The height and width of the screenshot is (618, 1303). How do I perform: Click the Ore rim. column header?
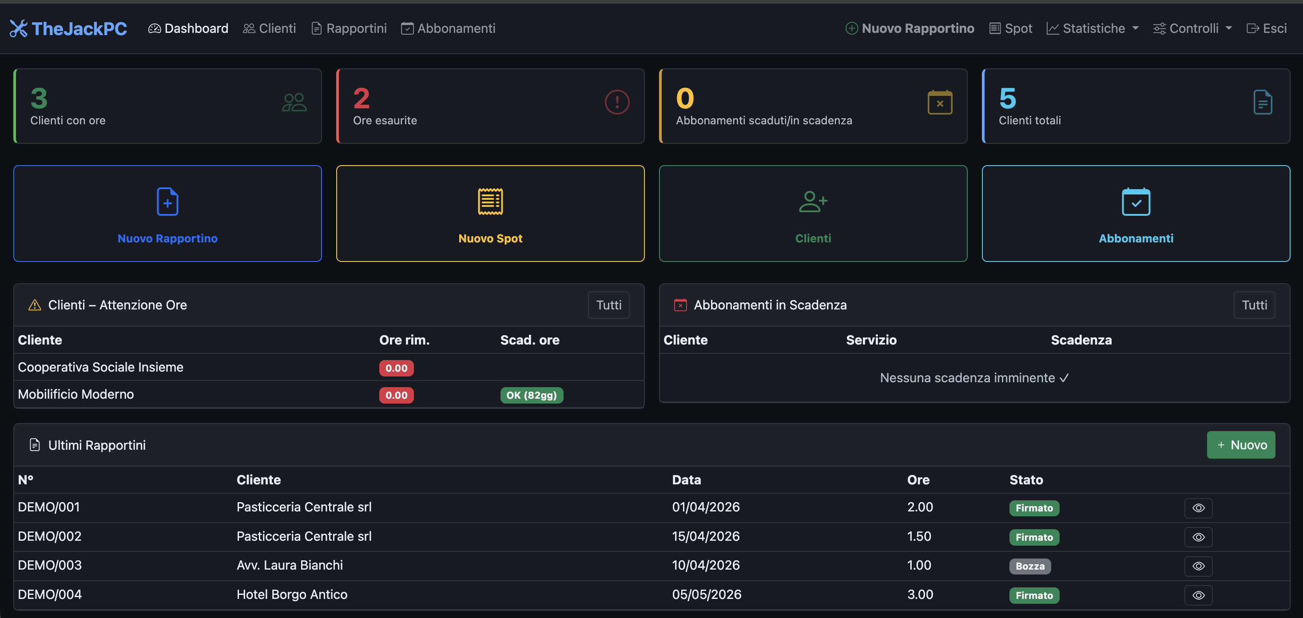point(404,340)
